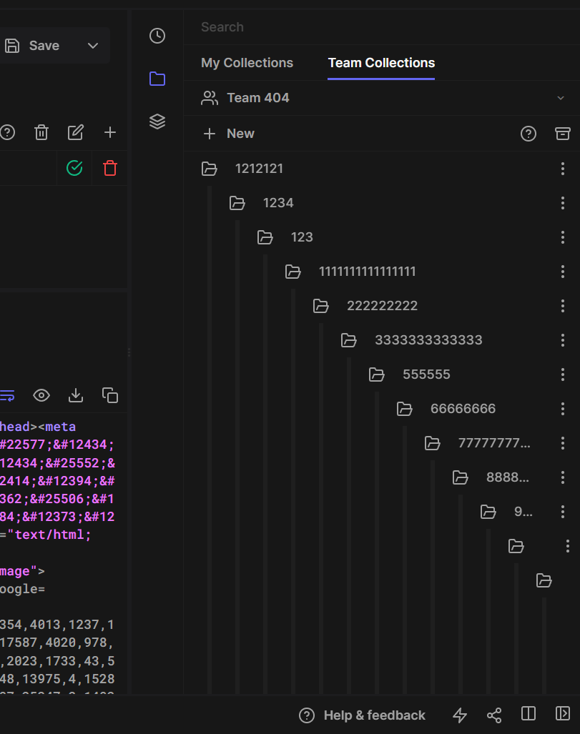Switch to My Collections tab
The height and width of the screenshot is (734, 580).
point(247,63)
